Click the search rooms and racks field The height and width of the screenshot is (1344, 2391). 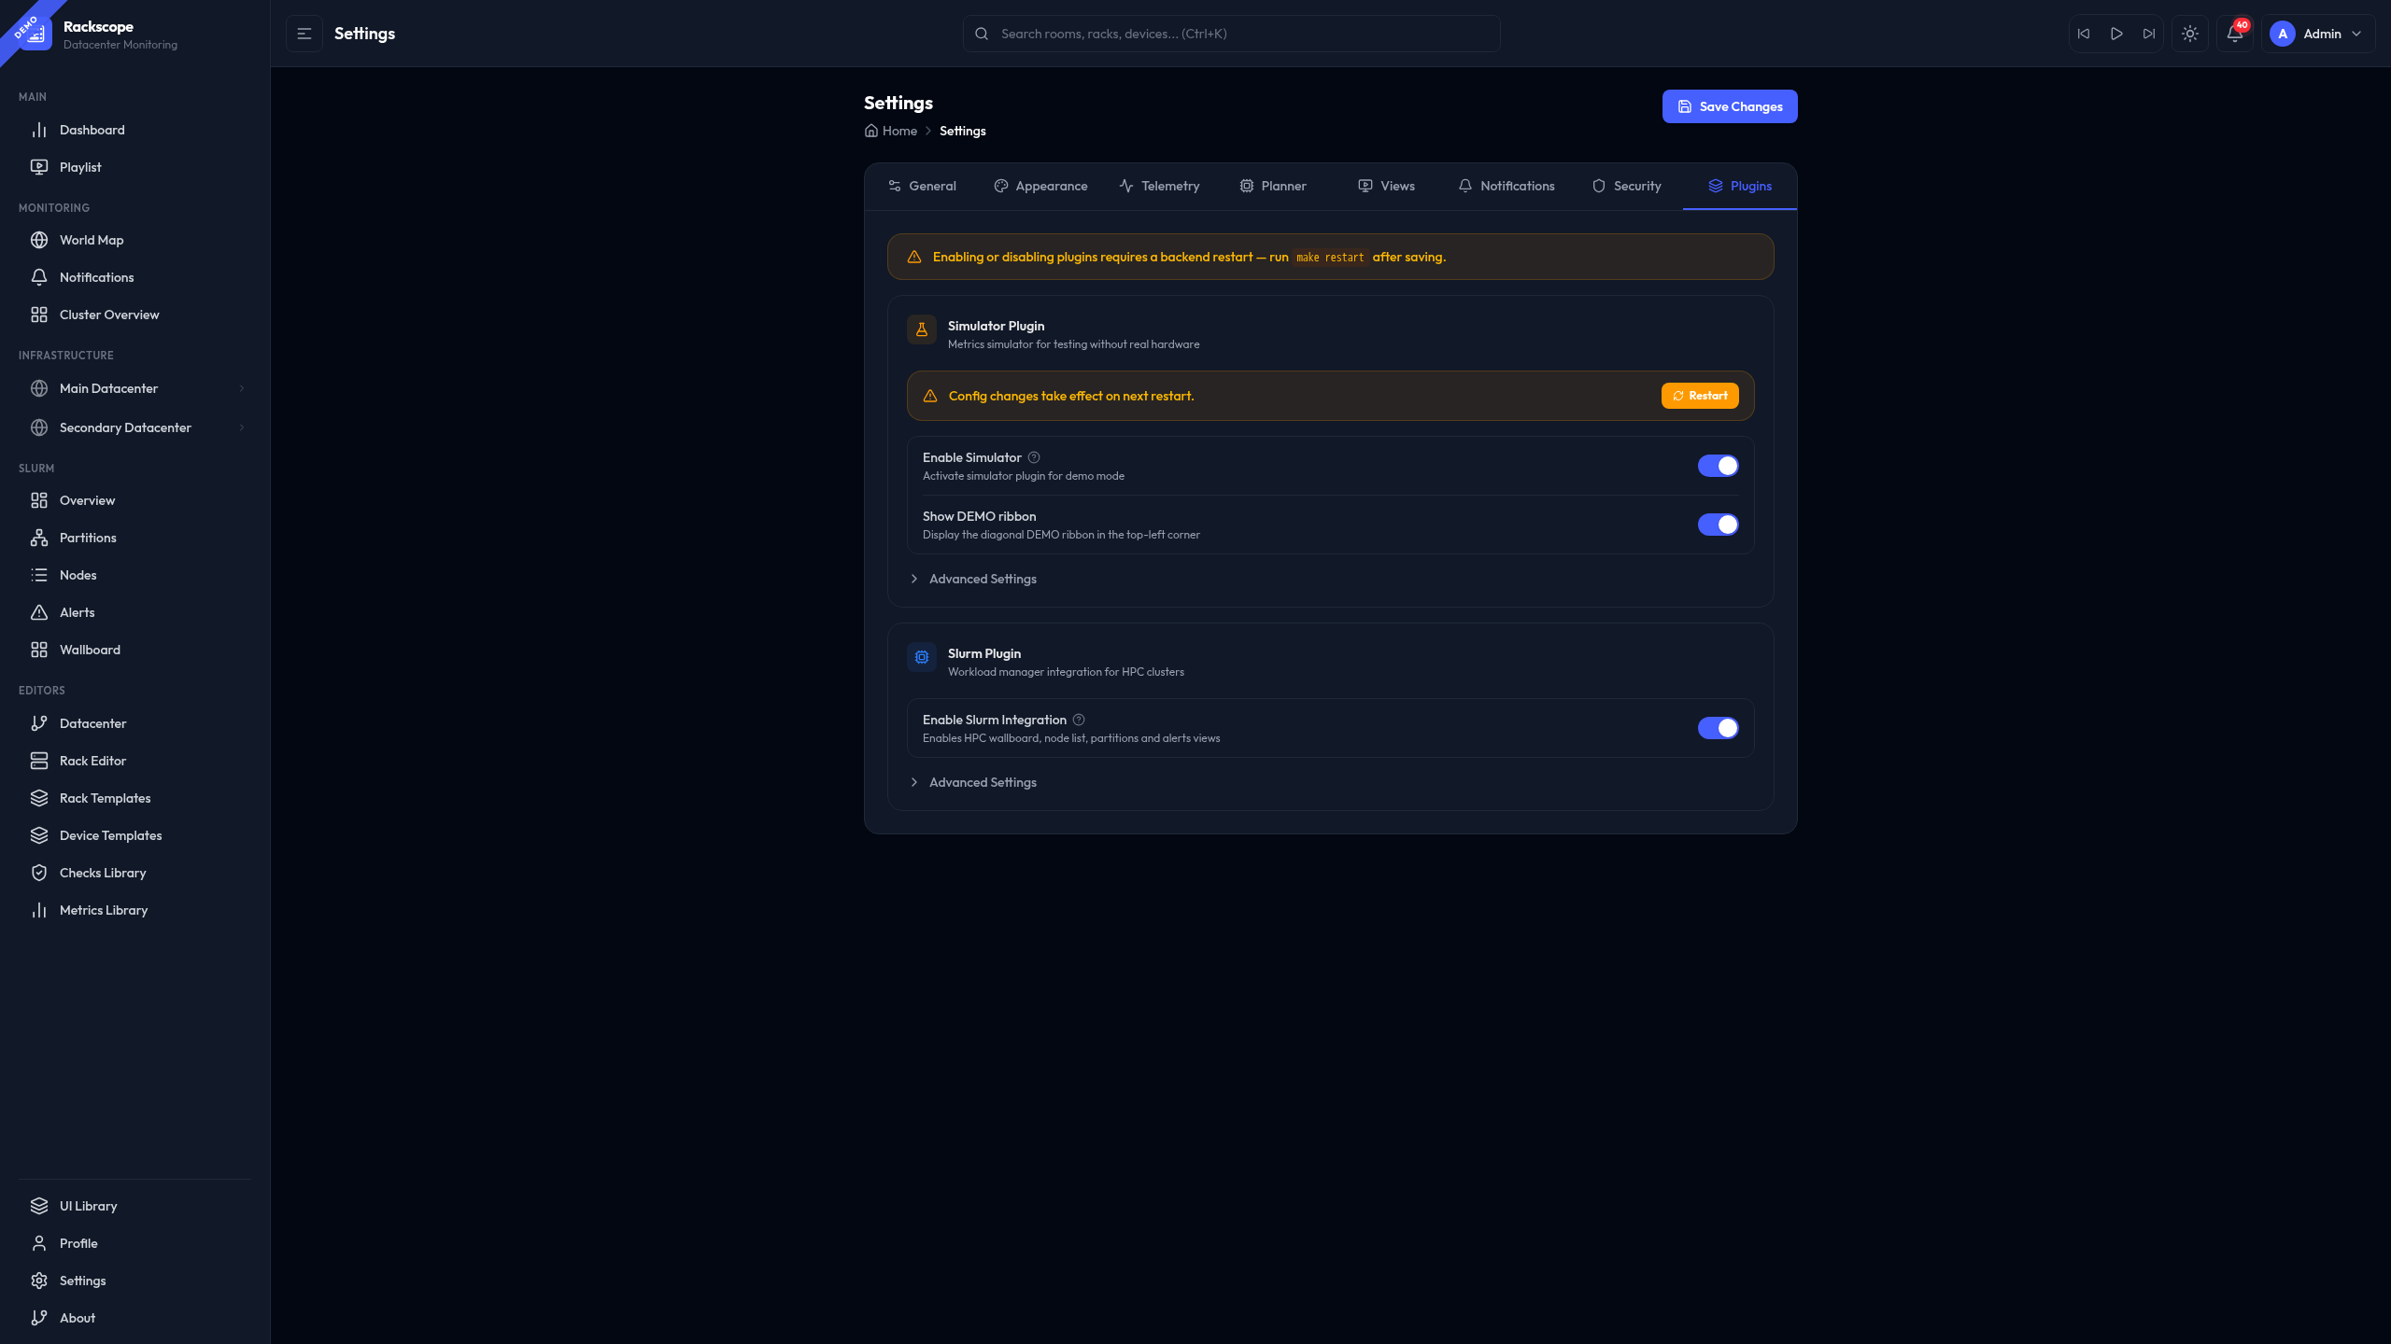point(1230,33)
